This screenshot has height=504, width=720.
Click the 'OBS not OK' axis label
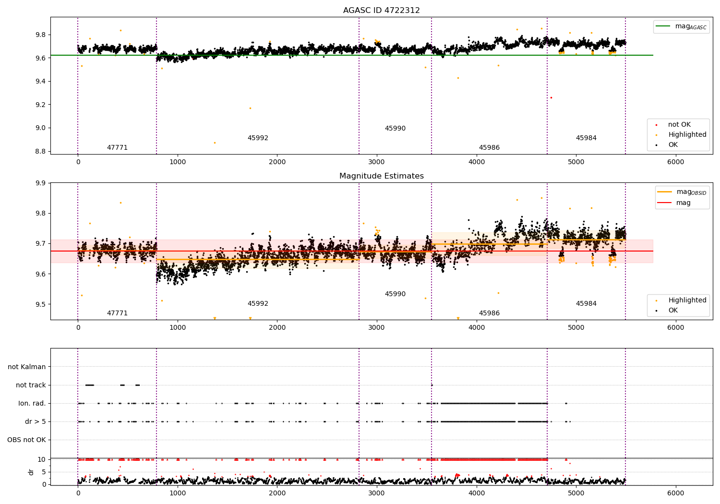point(26,440)
